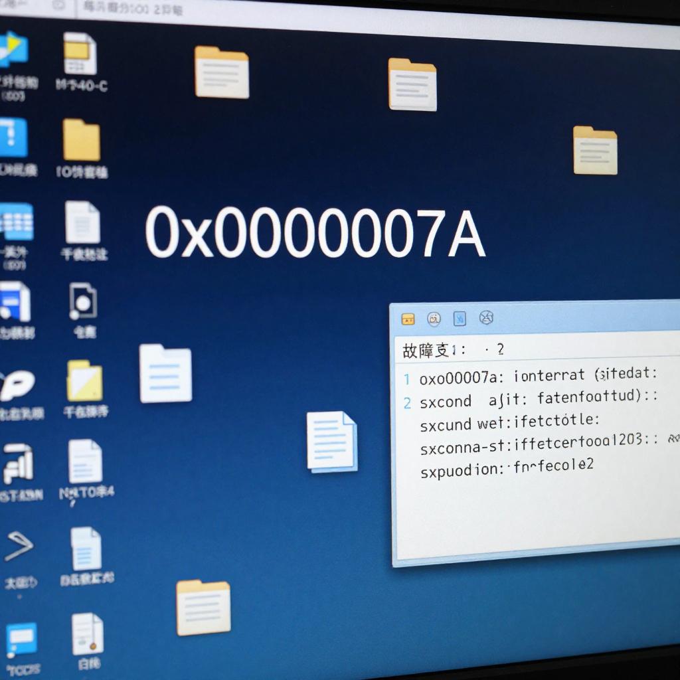Open the folder above the dialog window
The width and height of the screenshot is (680, 680).
click(595, 151)
